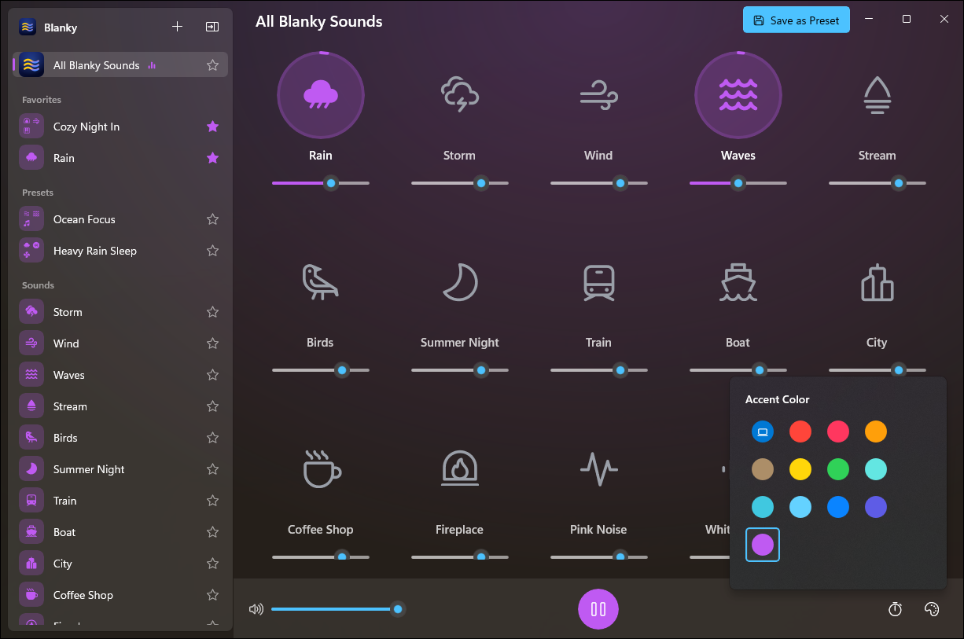Click the Rain volume slider

click(x=321, y=183)
